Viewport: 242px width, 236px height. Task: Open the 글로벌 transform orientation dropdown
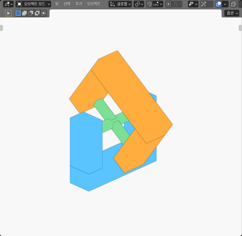[x=120, y=4]
